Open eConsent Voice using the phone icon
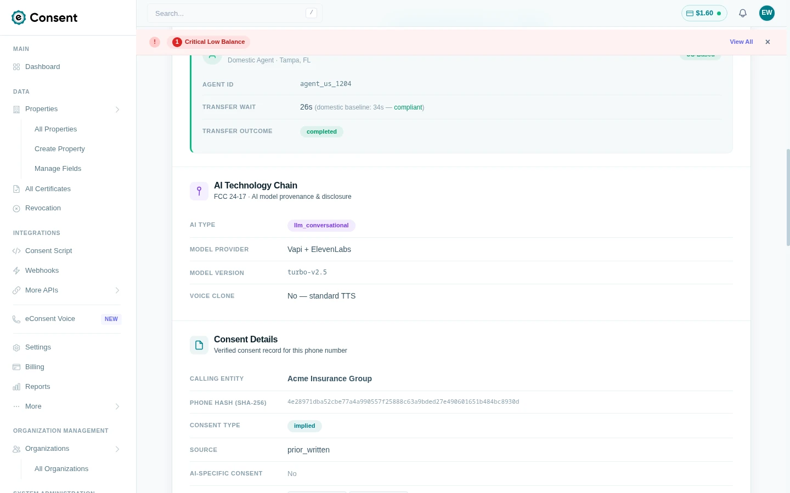 (x=16, y=319)
